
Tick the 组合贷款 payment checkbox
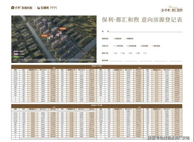pos(153,46)
